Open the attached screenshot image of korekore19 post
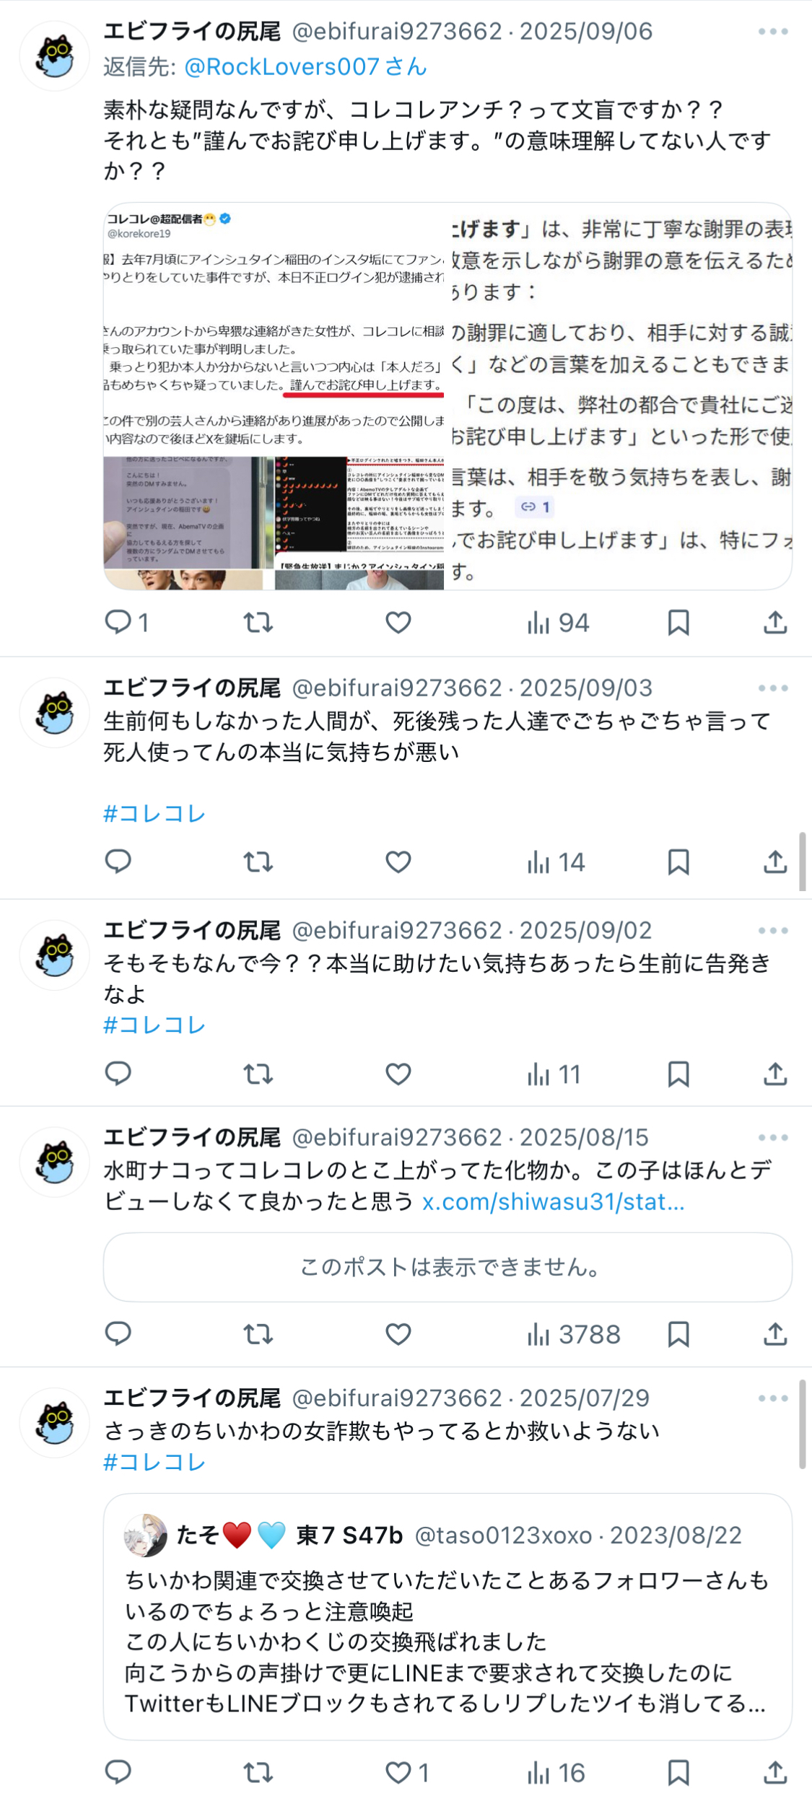 pyautogui.click(x=274, y=396)
